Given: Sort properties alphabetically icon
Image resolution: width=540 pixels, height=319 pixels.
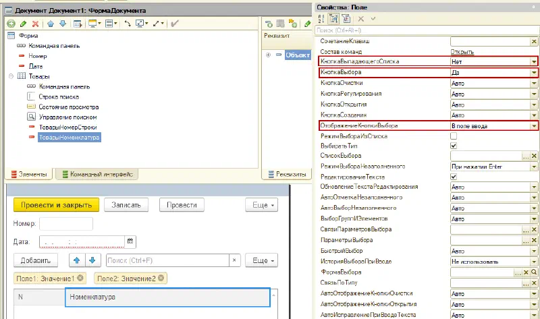Looking at the screenshot, I should 321,19.
